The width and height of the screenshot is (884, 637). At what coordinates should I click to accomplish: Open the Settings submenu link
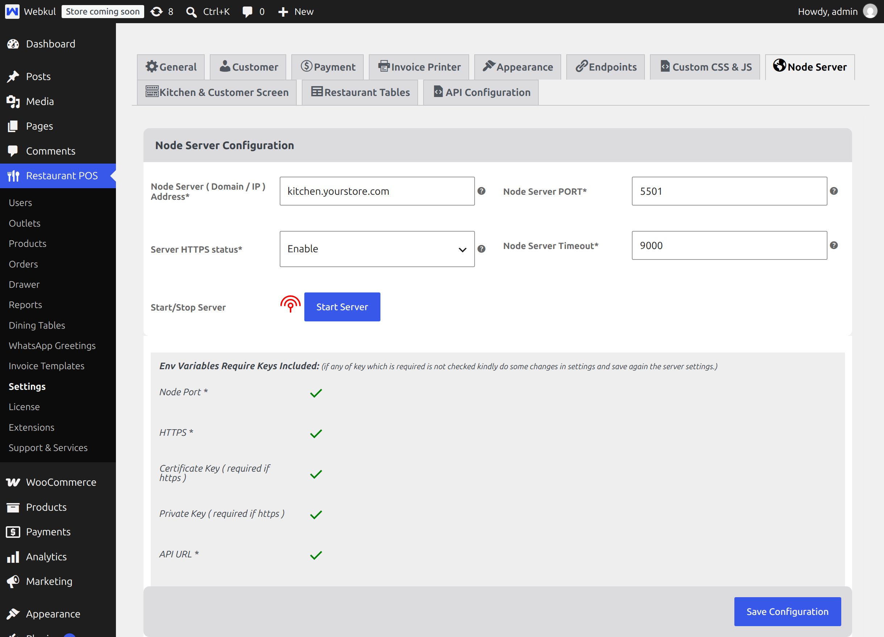(27, 387)
